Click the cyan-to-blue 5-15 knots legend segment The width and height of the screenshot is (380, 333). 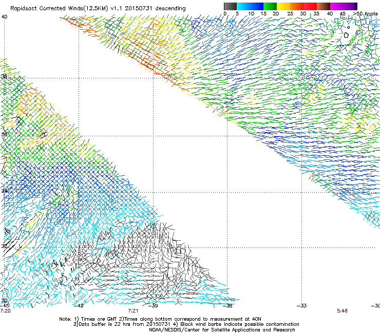(250, 6)
